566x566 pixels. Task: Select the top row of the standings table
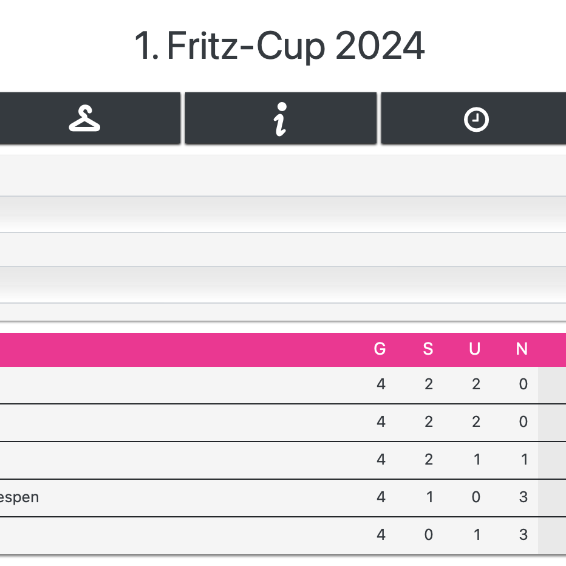pos(182,384)
